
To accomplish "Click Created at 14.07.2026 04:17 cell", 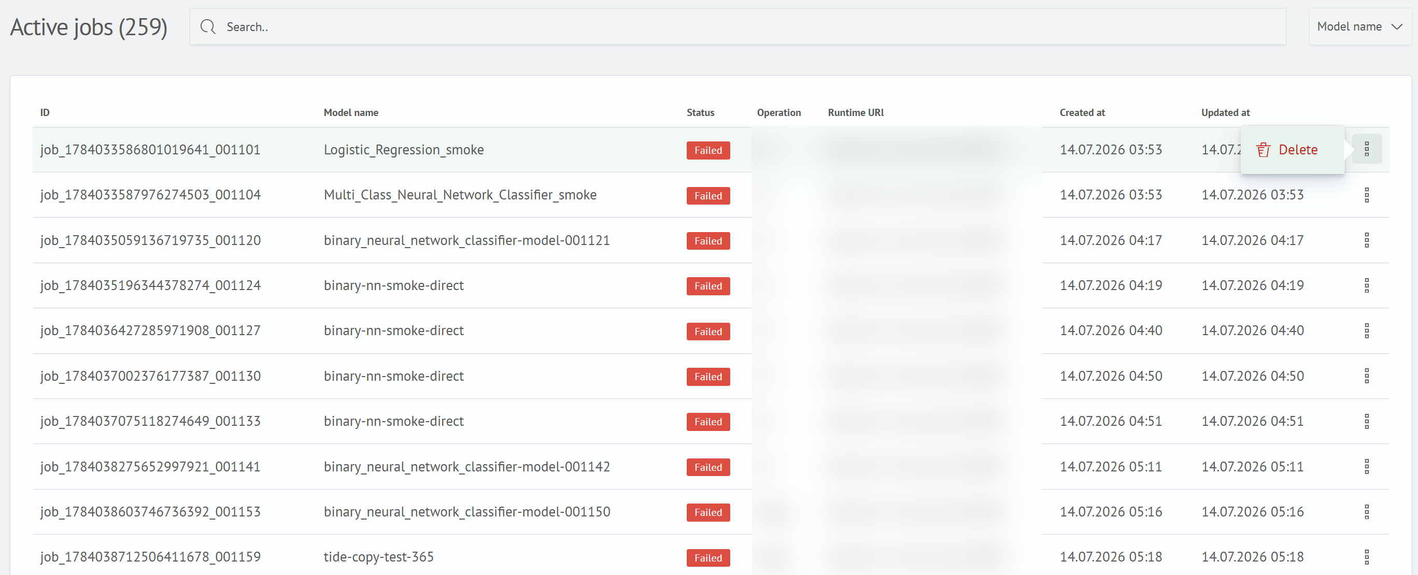I will [x=1110, y=240].
